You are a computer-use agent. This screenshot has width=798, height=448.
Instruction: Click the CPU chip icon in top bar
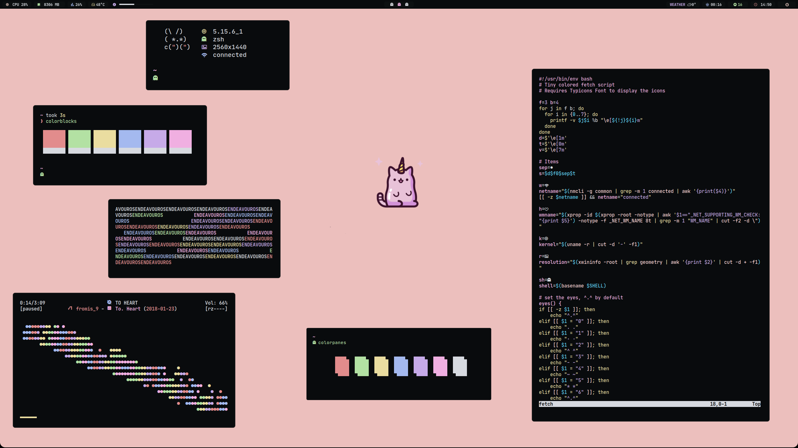(7, 5)
